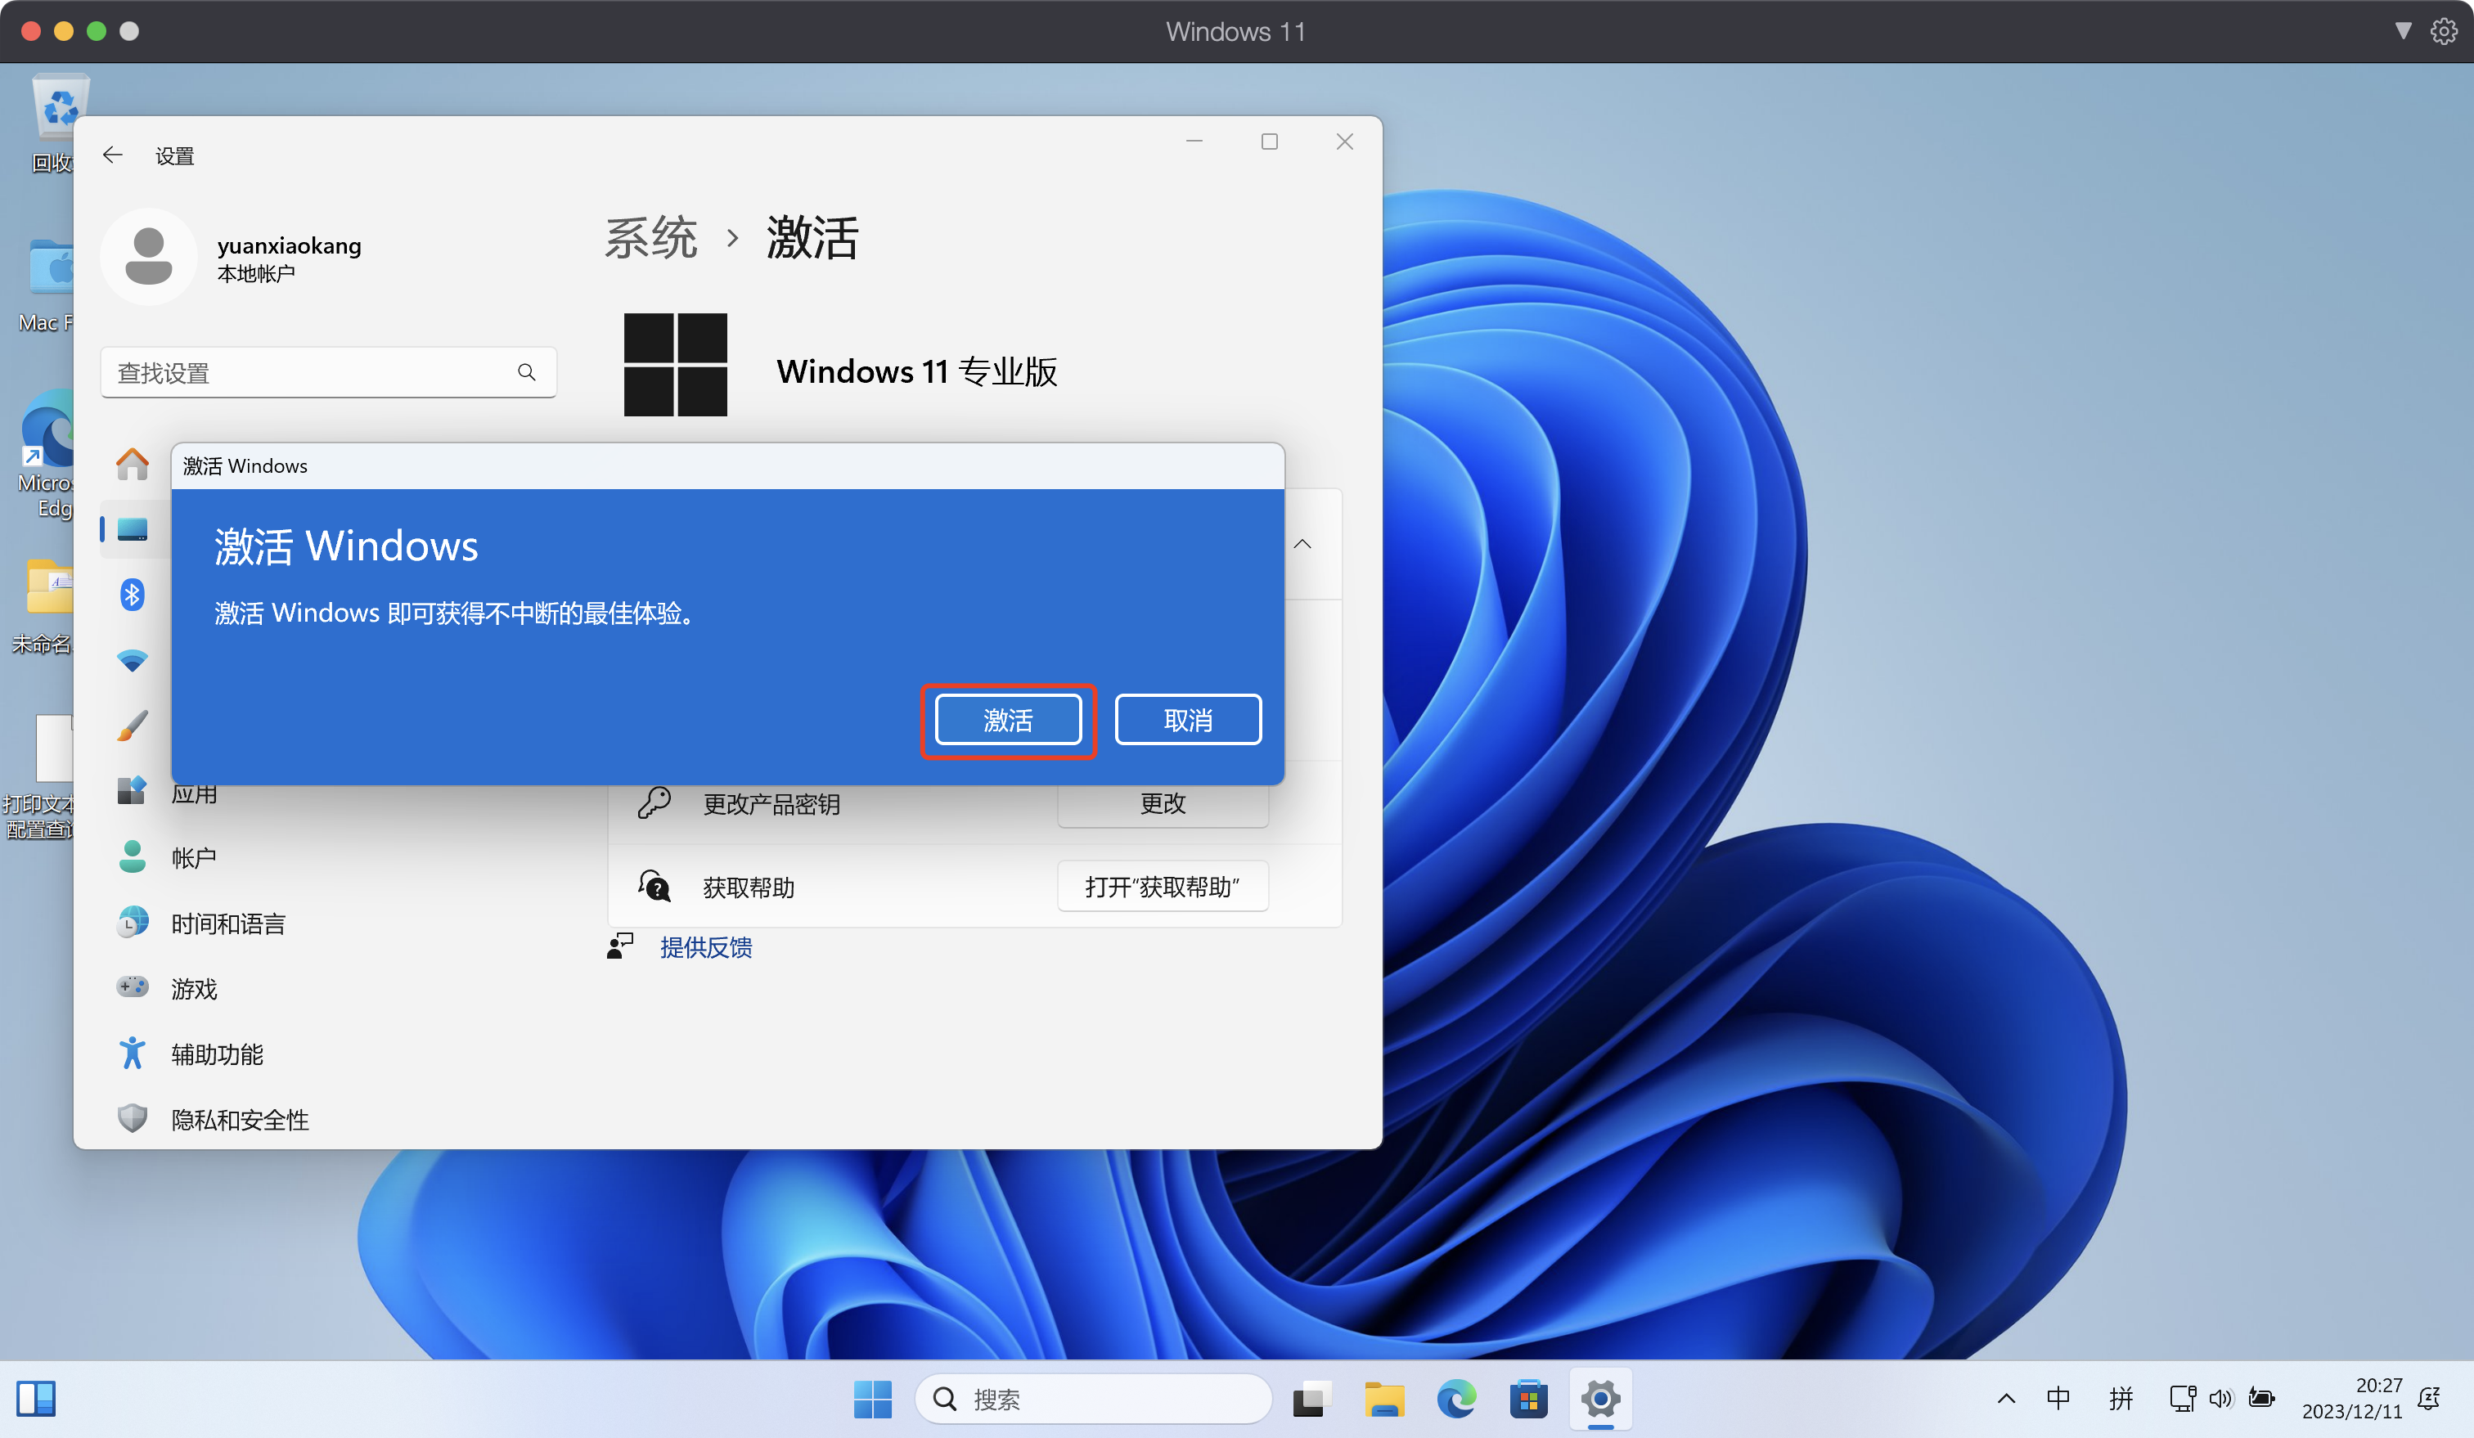The height and width of the screenshot is (1438, 2474).
Task: Click the key icon beside 更改产品密钥
Action: tap(654, 804)
